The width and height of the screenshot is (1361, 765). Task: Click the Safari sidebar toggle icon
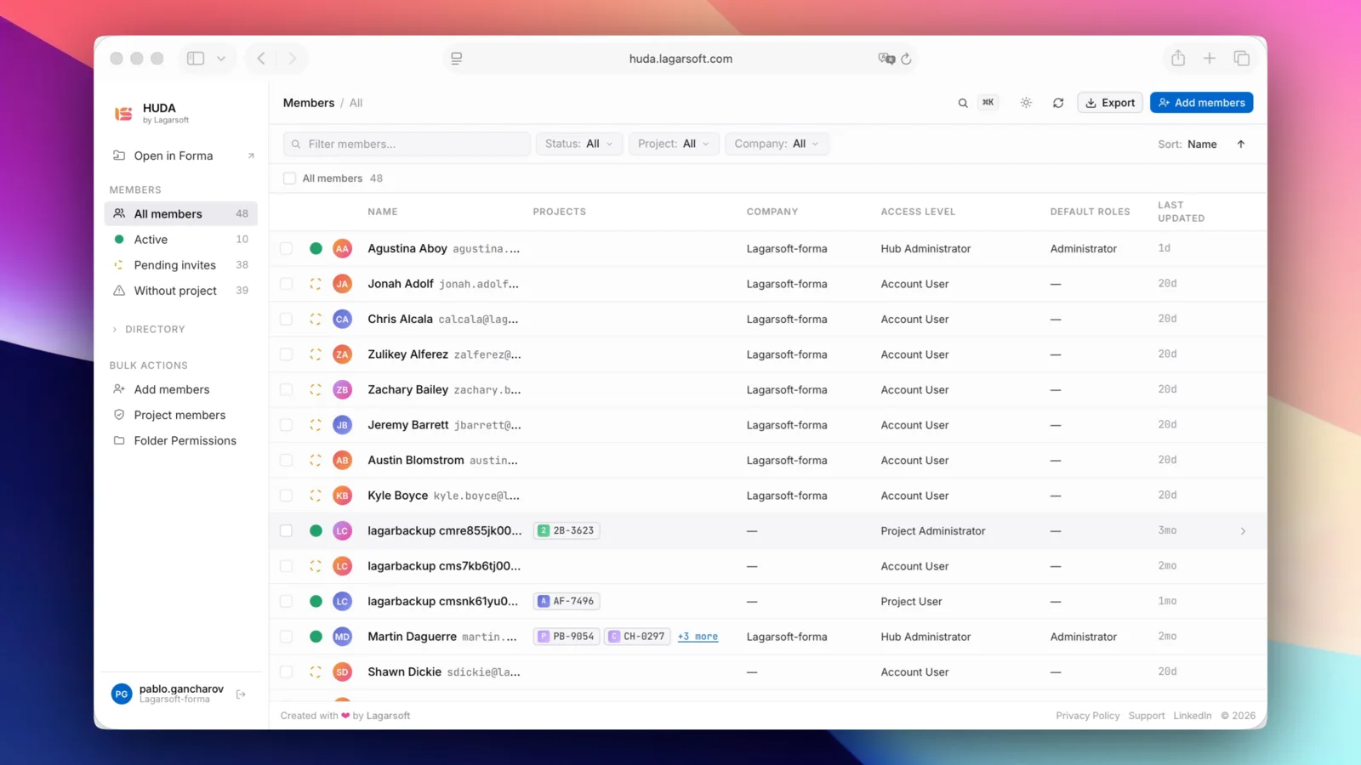196,59
